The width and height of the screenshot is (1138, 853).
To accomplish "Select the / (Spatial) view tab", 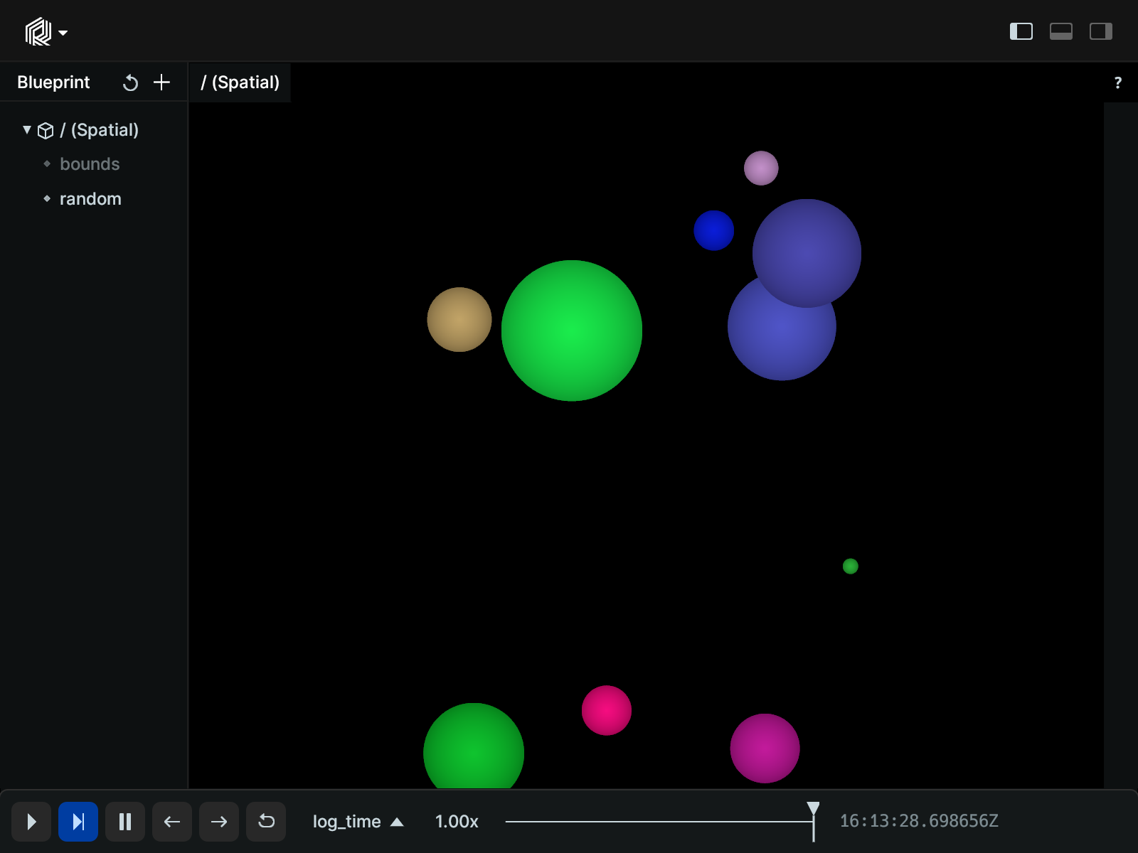I will click(x=240, y=82).
